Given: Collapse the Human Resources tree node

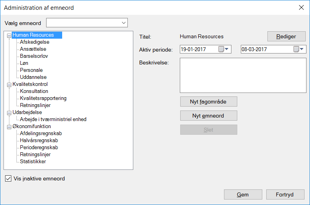Looking at the screenshot, I should (x=9, y=35).
